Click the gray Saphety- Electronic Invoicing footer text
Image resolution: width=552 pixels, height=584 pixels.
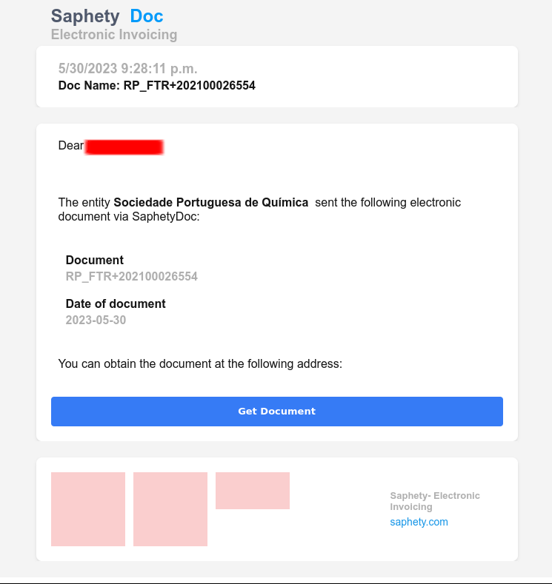[435, 501]
